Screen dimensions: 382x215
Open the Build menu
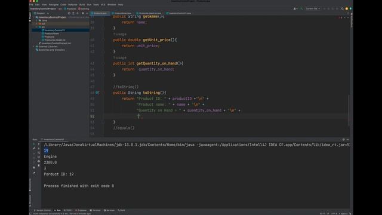(82, 5)
